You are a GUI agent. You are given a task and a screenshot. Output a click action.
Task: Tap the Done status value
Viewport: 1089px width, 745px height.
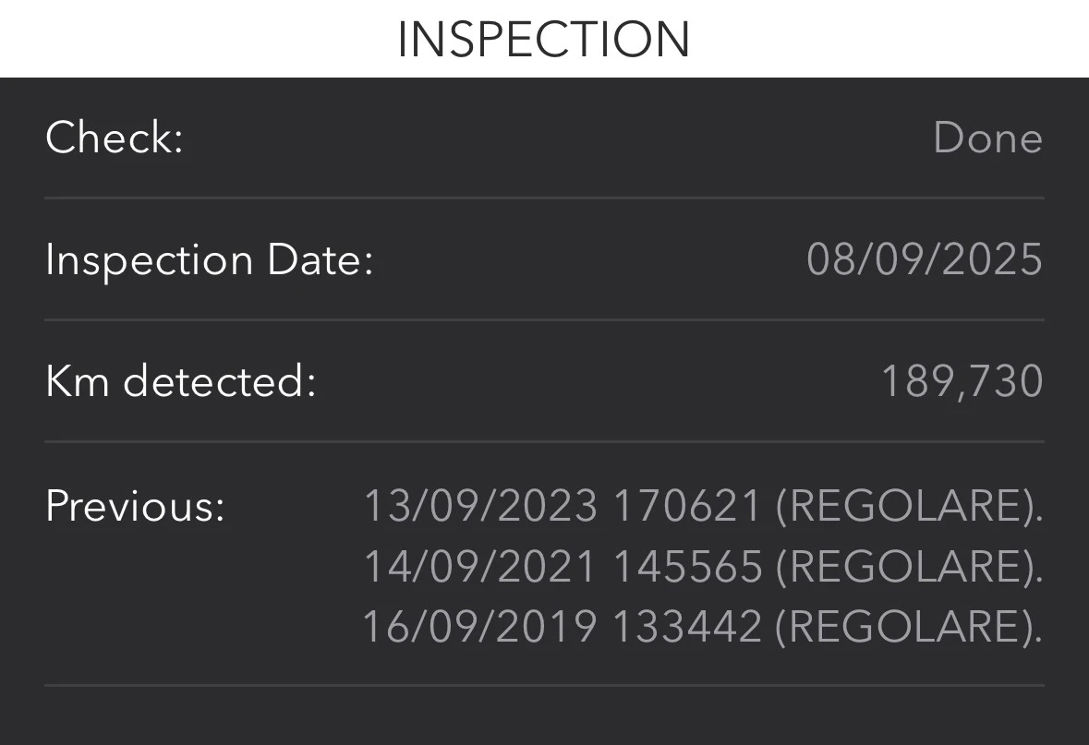point(987,138)
